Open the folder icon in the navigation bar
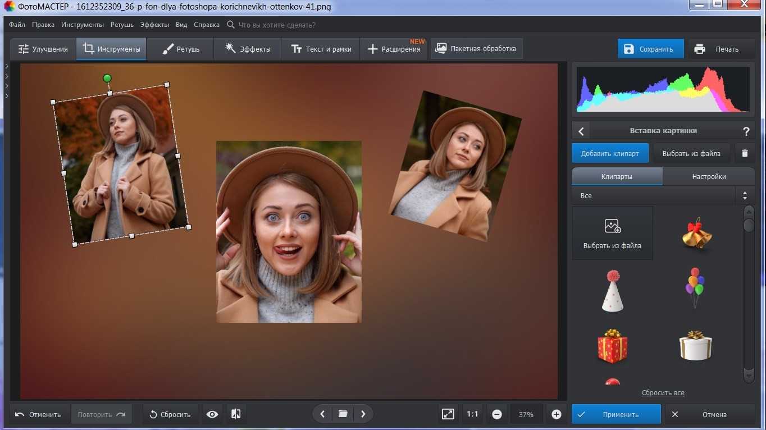 coord(343,414)
